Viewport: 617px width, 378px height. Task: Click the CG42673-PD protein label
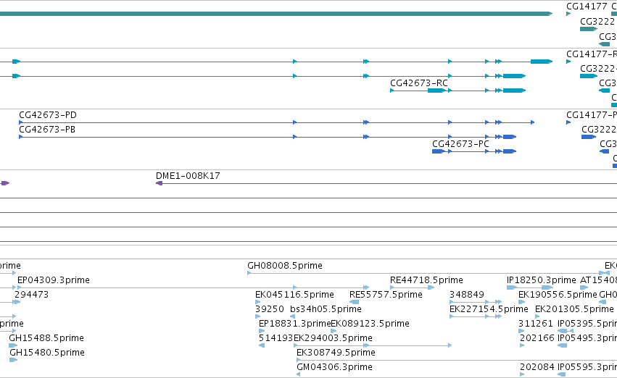click(48, 115)
